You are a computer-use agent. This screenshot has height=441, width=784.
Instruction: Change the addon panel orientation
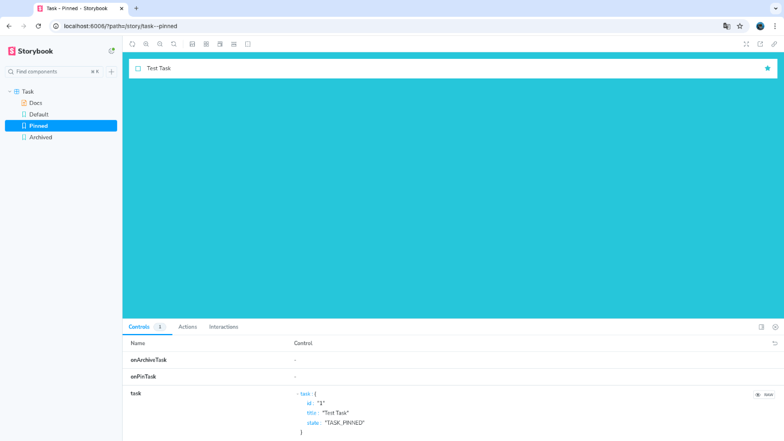[x=762, y=327]
